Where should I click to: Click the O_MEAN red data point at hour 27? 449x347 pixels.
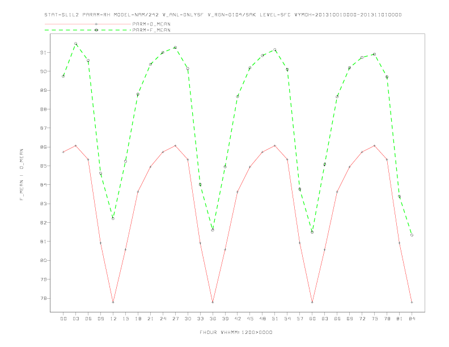(x=175, y=146)
